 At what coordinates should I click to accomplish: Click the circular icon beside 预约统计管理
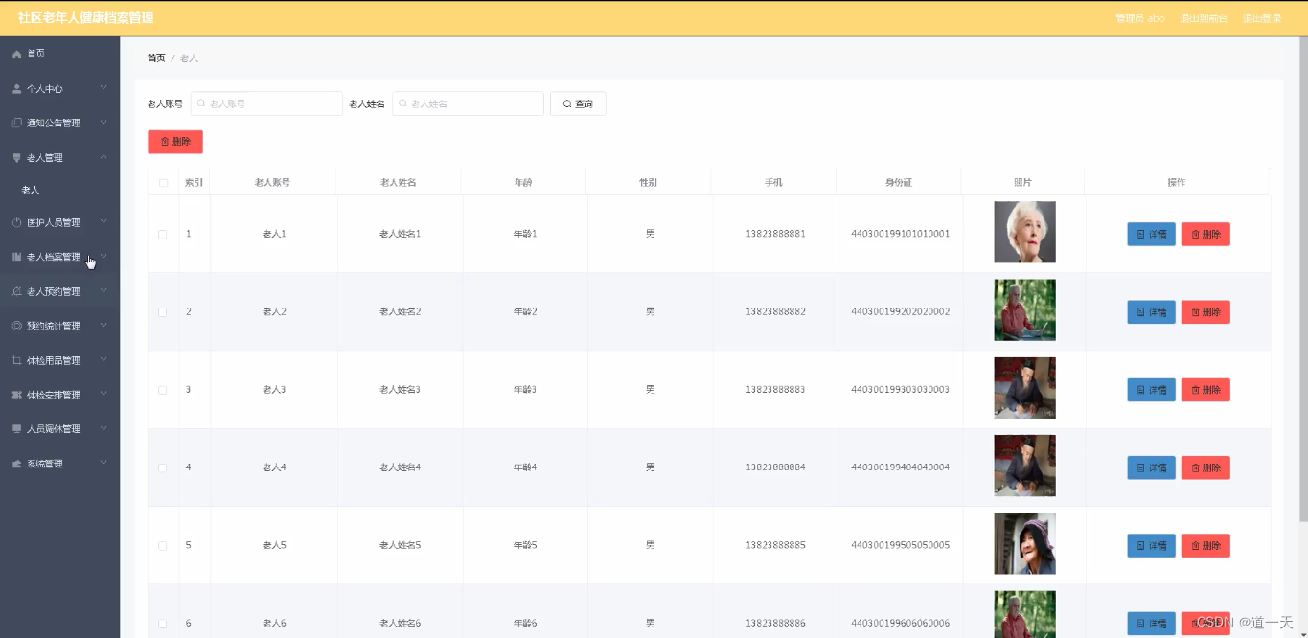coord(16,327)
